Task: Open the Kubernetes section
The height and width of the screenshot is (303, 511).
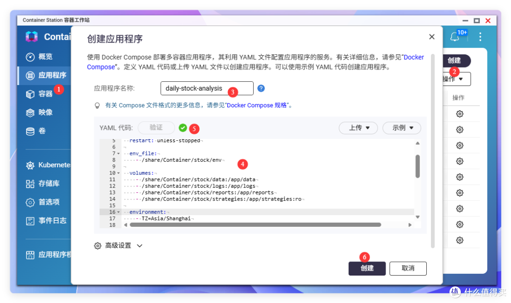Action: [54, 165]
